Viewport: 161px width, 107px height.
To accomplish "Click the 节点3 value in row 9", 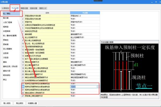I will pyautogui.click(x=85, y=40).
